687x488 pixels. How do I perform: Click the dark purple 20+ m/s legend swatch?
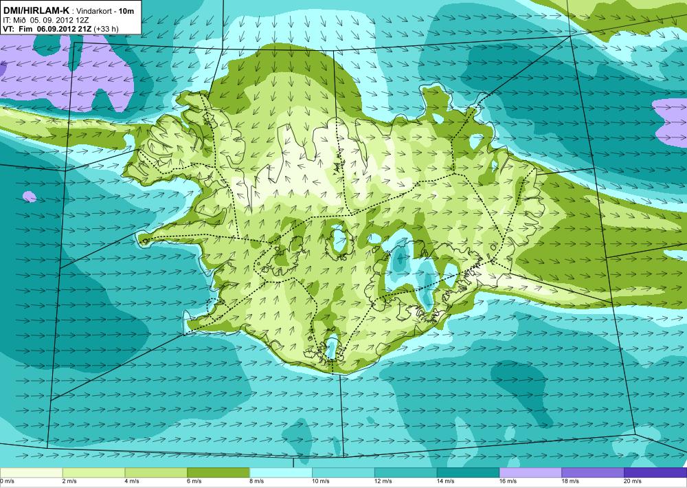point(655,473)
